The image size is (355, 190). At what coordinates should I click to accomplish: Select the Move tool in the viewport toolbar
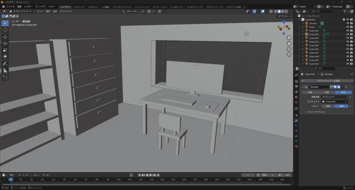[5, 37]
